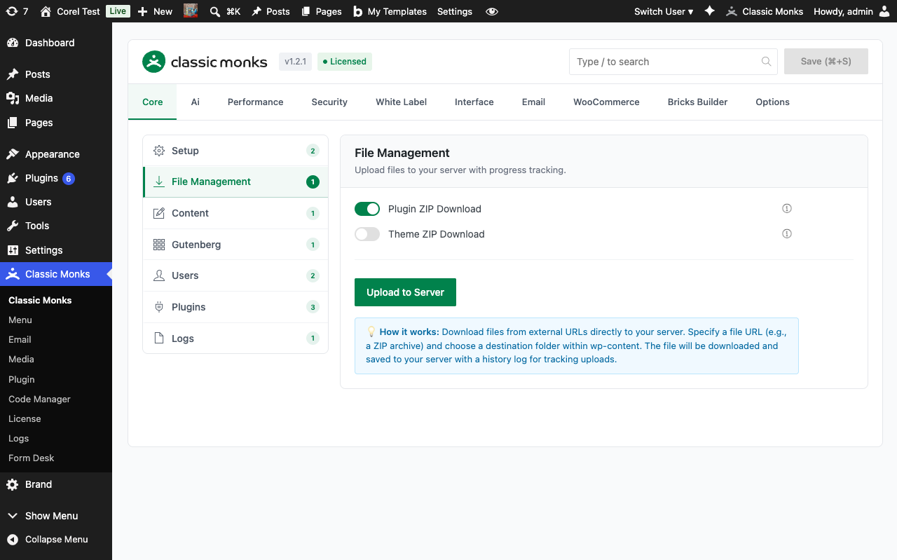
Task: Click the sparkle star icon in admin bar
Action: point(709,11)
